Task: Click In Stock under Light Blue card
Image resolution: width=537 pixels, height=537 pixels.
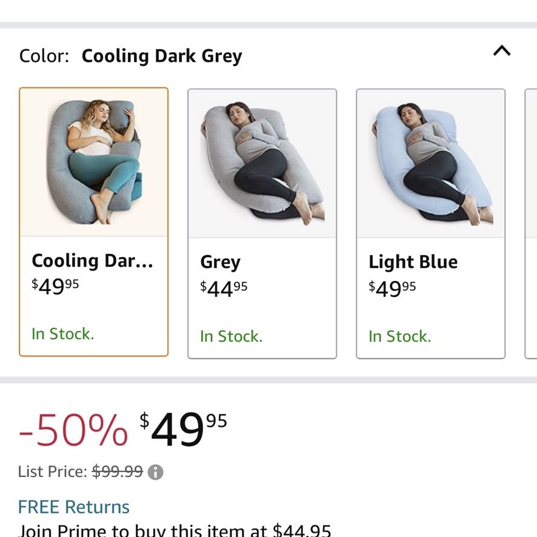Action: point(399,336)
